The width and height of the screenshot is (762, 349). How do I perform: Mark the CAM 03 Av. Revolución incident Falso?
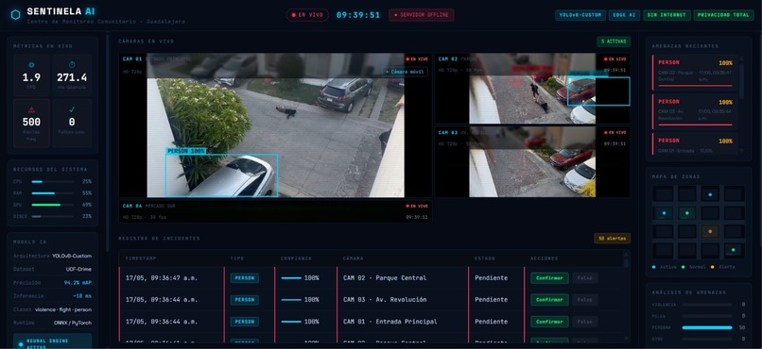click(x=584, y=300)
